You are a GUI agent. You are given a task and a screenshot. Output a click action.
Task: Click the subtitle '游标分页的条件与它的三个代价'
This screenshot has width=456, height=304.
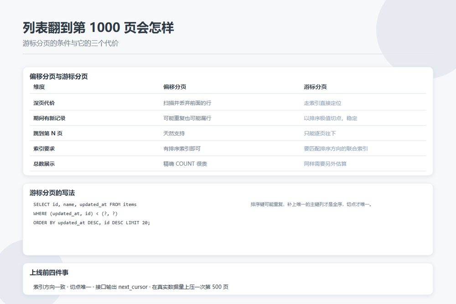click(x=71, y=43)
